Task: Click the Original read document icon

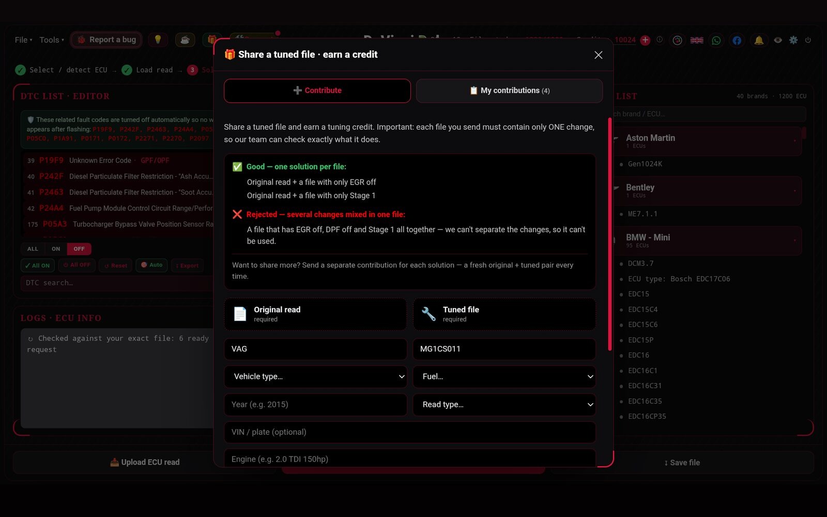Action: [x=240, y=314]
